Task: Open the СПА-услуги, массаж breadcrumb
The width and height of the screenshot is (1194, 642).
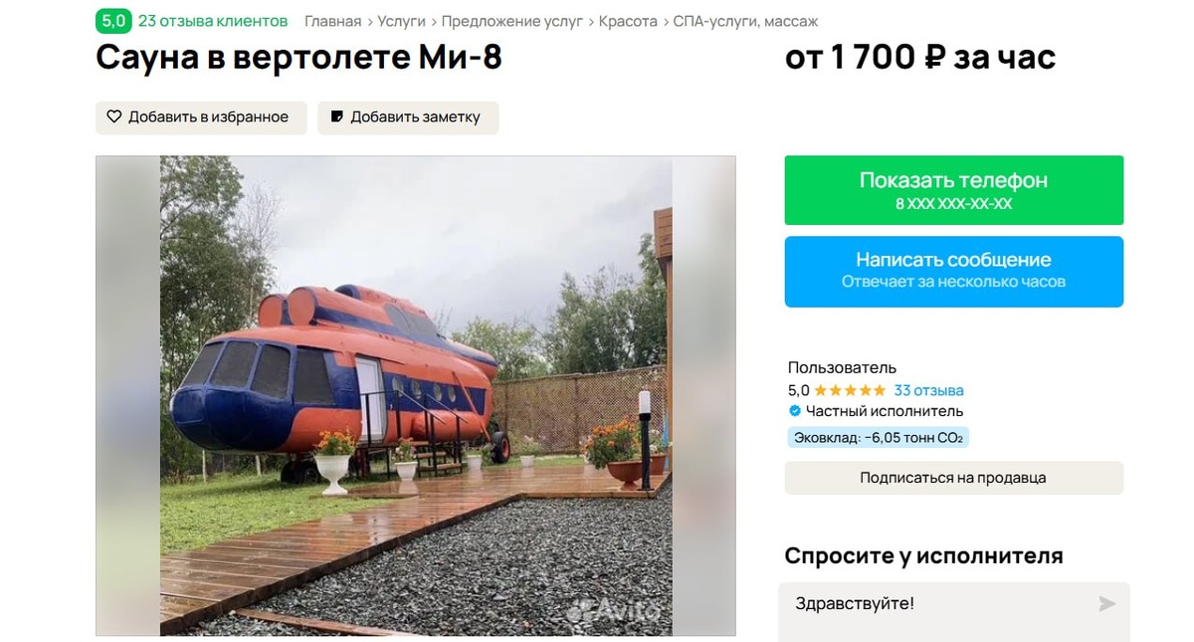Action: (746, 21)
